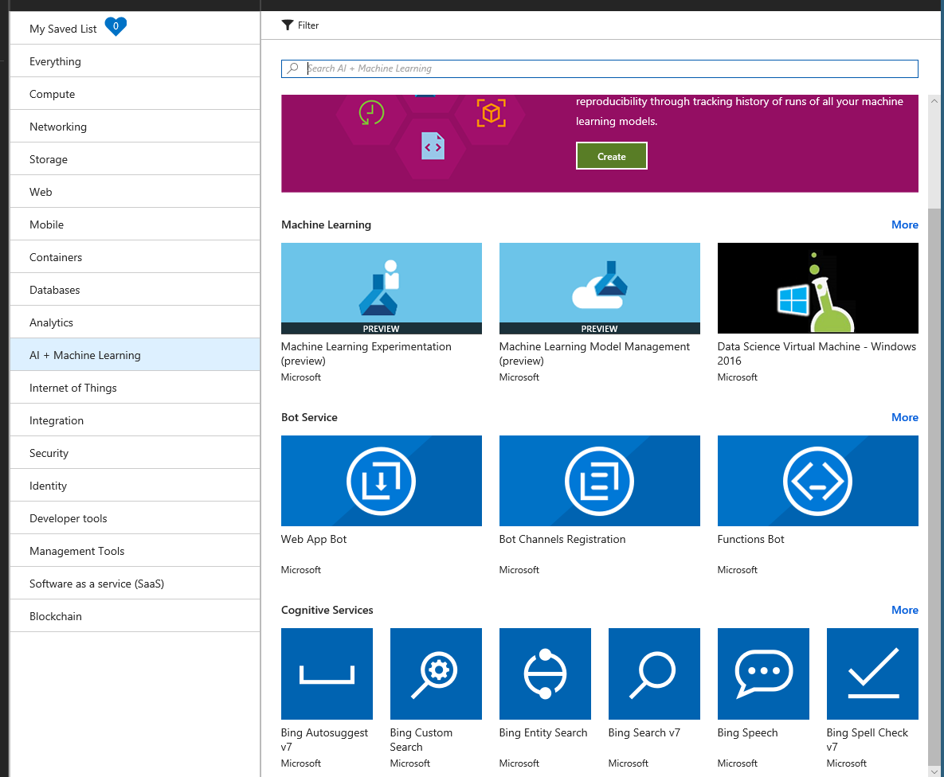944x777 pixels.
Task: Select Internet of Things category
Action: 135,388
